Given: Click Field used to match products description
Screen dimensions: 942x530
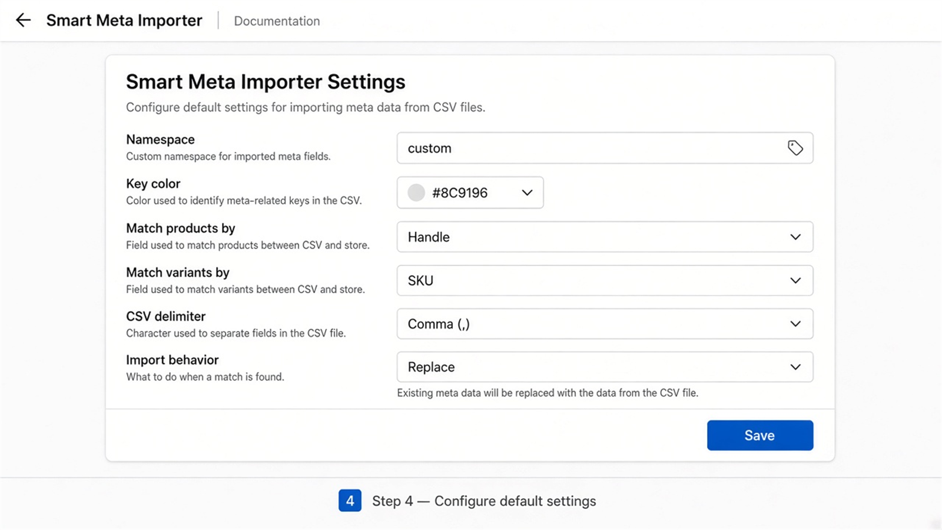Looking at the screenshot, I should pyautogui.click(x=248, y=245).
